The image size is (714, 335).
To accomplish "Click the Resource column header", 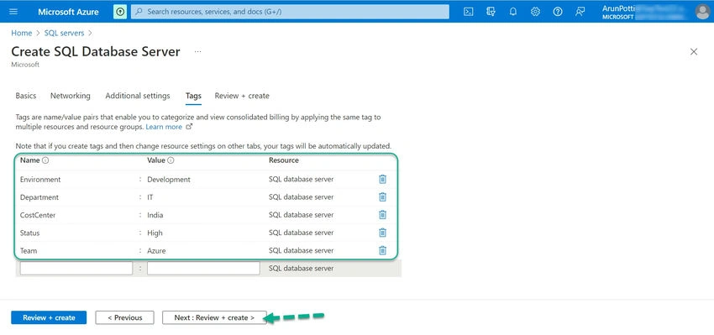I will click(x=284, y=160).
